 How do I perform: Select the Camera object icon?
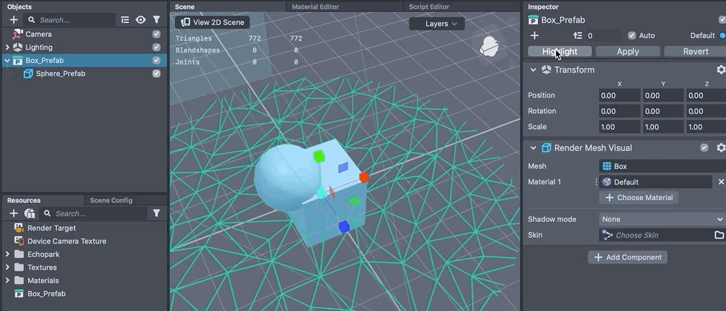point(18,34)
